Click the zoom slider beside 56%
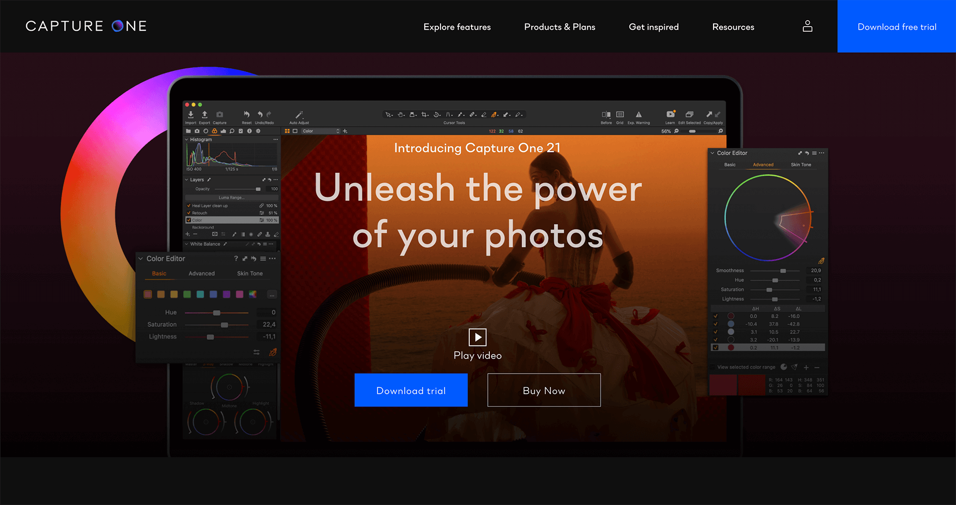Image resolution: width=956 pixels, height=505 pixels. click(x=699, y=131)
